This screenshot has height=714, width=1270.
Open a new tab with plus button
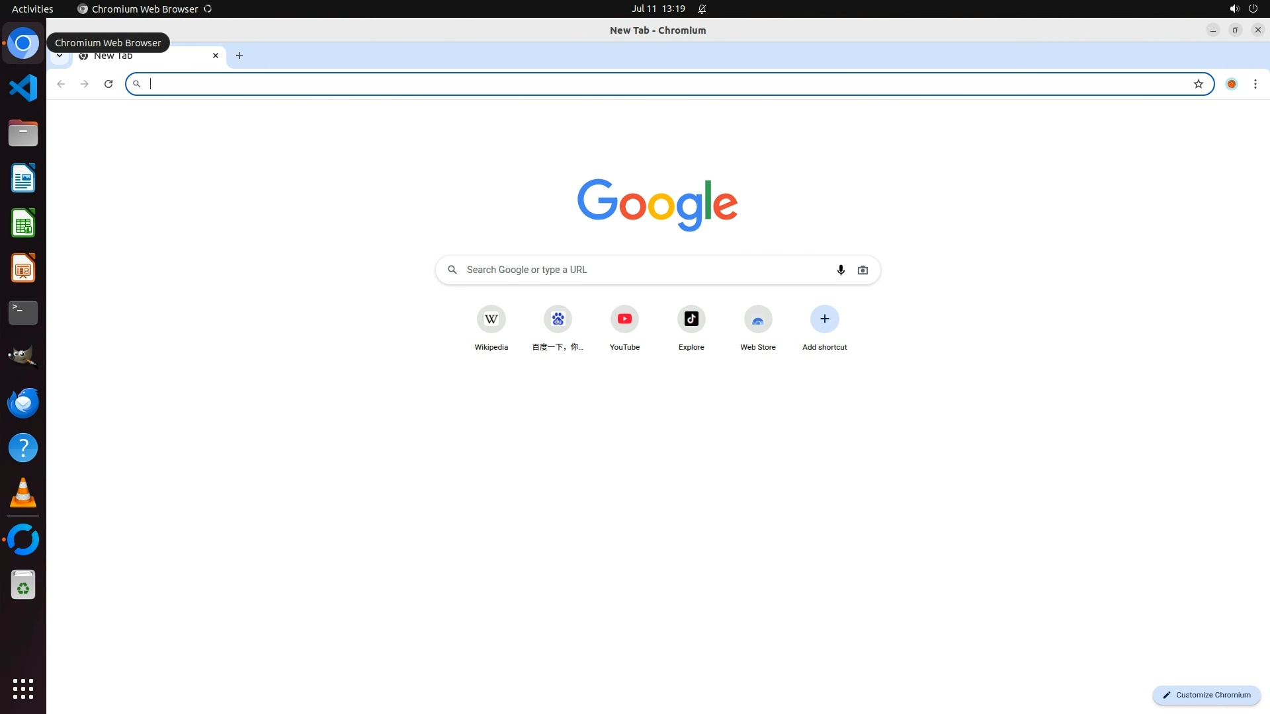point(239,56)
